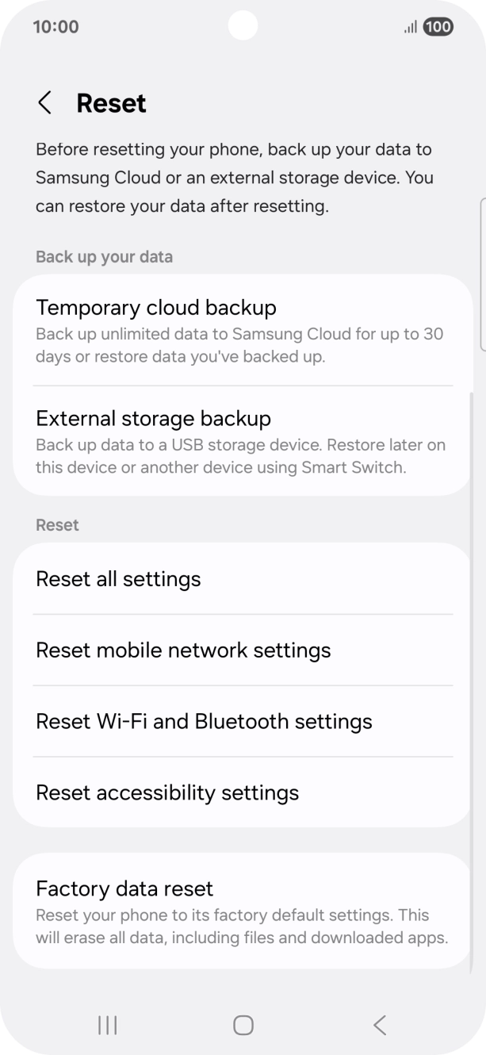The image size is (486, 1055).
Task: Tap the Back key in navigation bar
Action: tap(379, 1024)
